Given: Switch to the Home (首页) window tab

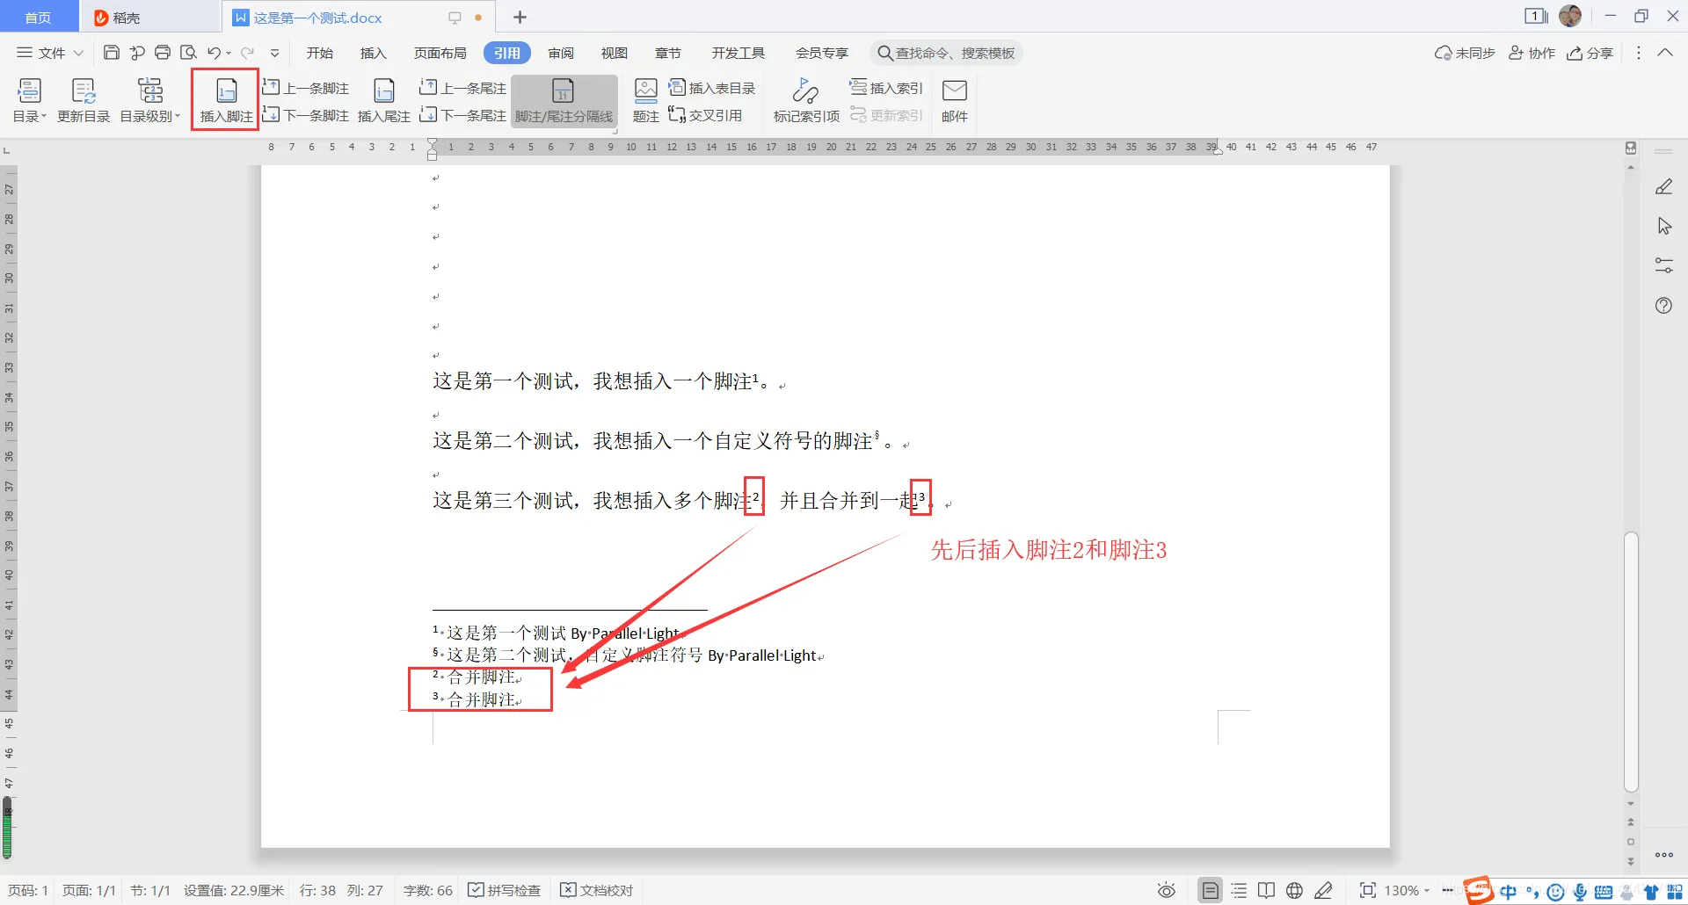Looking at the screenshot, I should pyautogui.click(x=38, y=18).
